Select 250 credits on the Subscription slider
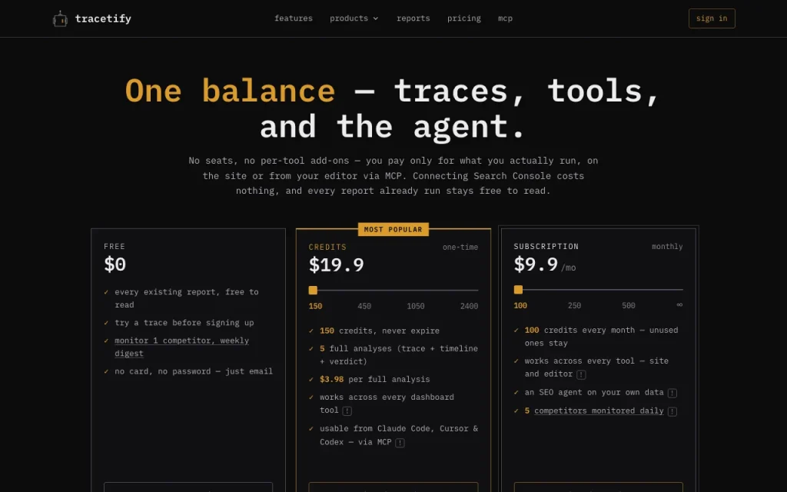This screenshot has width=787, height=492. 574,305
